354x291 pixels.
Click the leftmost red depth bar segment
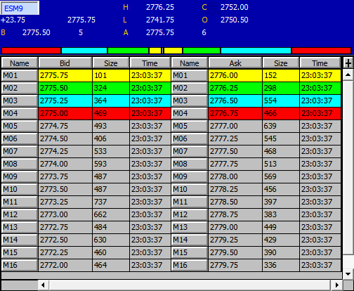(31, 51)
